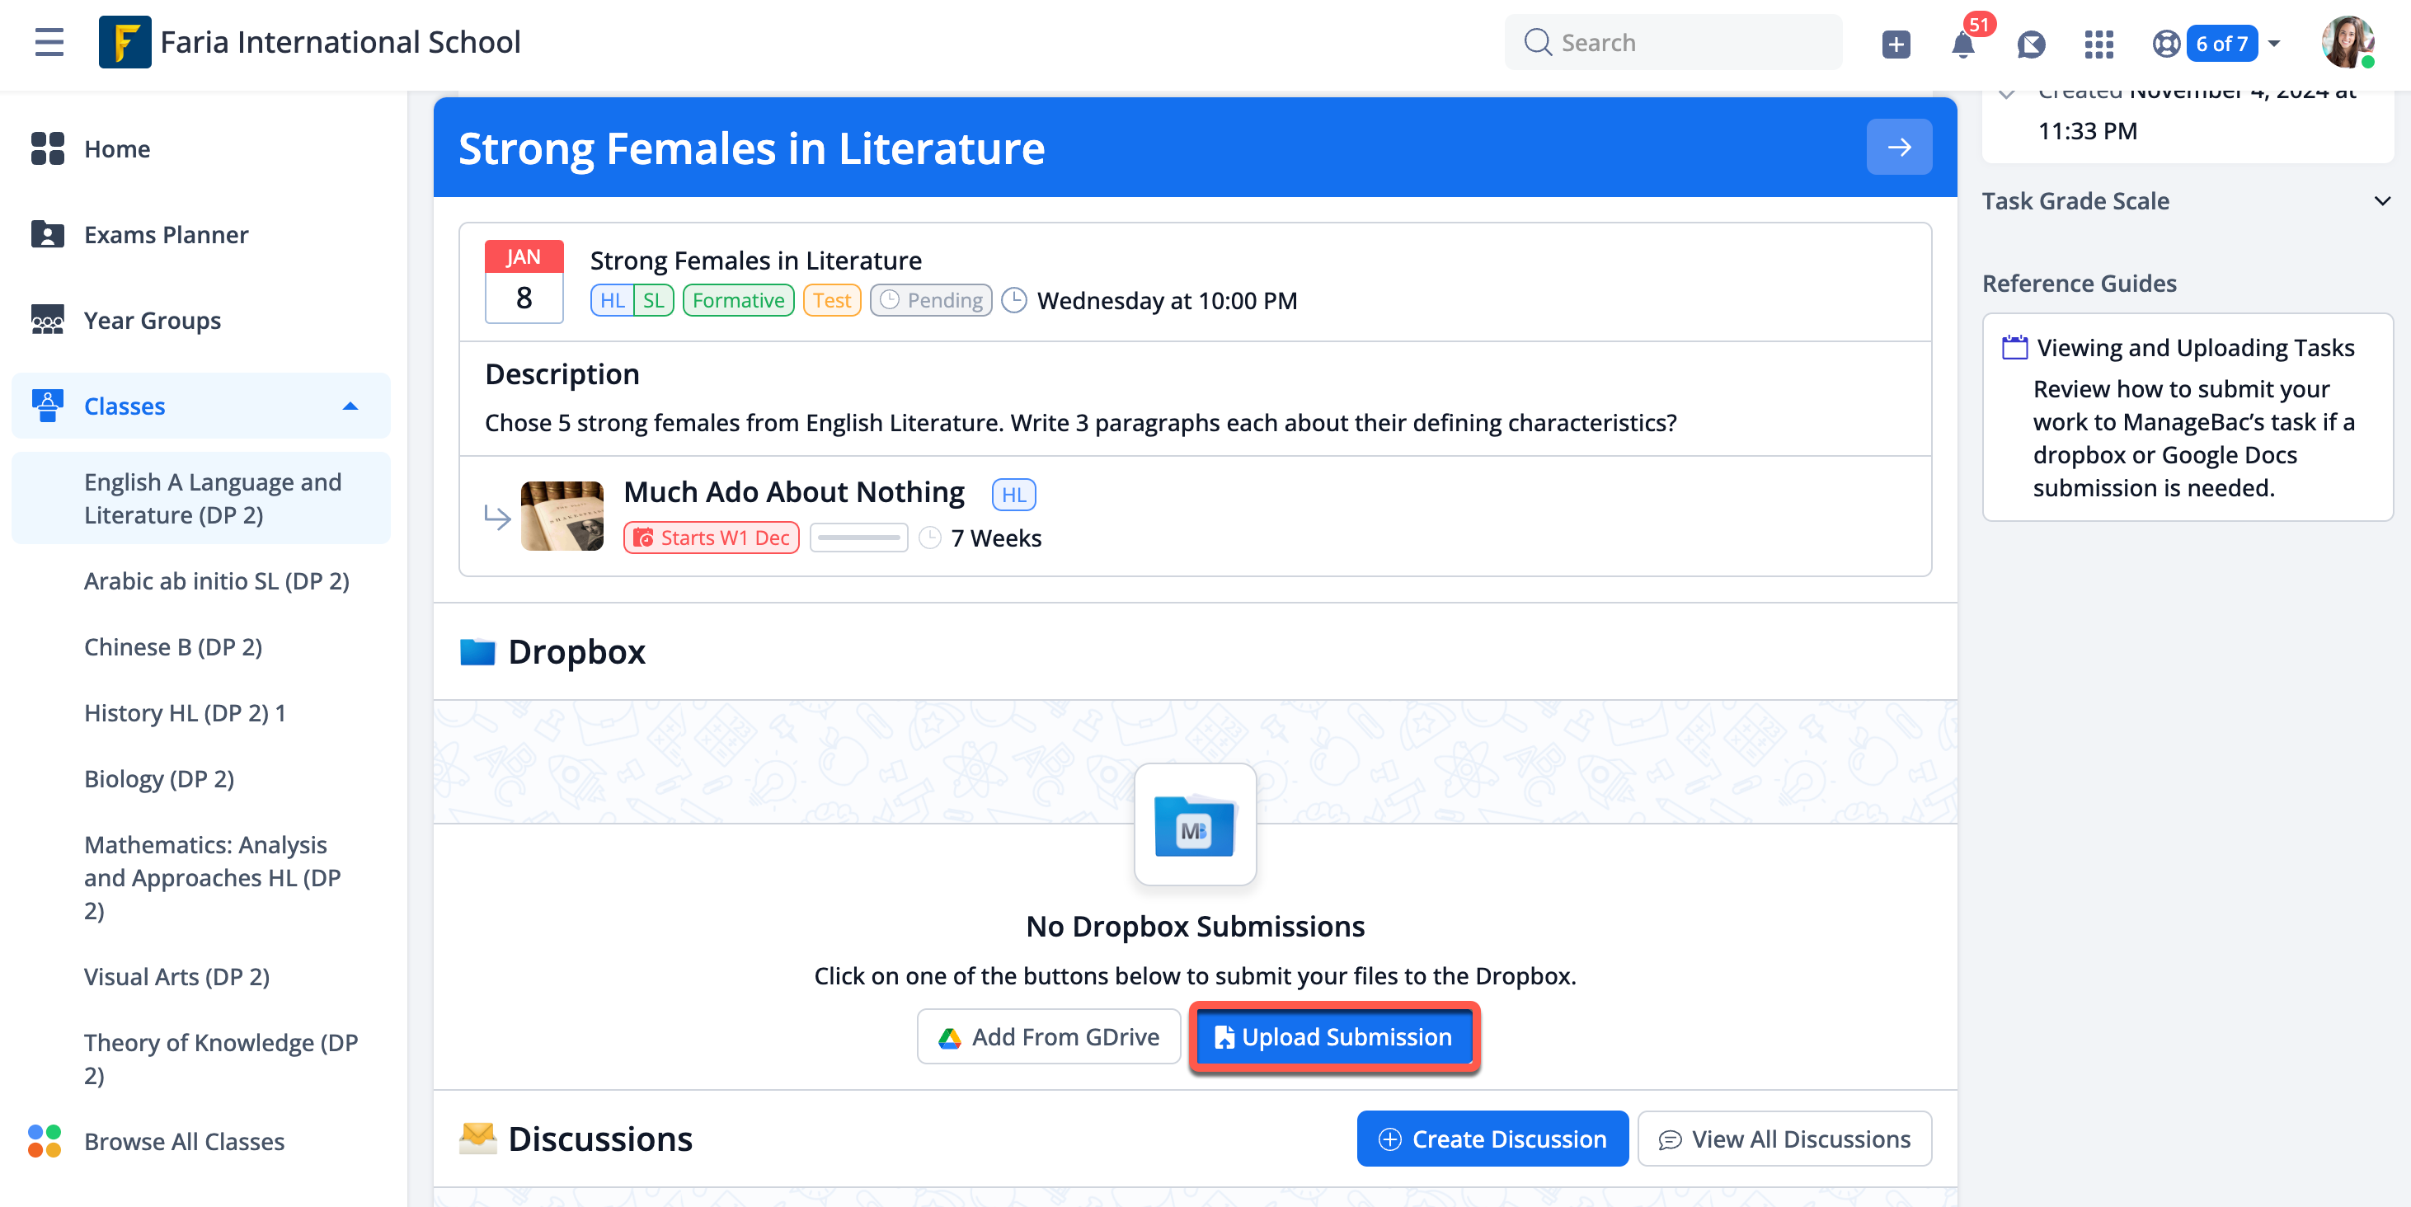Click the notifications bell icon

[x=1962, y=44]
